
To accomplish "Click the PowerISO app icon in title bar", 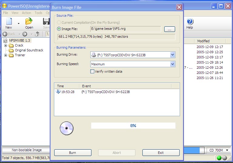I will pos(5,6).
